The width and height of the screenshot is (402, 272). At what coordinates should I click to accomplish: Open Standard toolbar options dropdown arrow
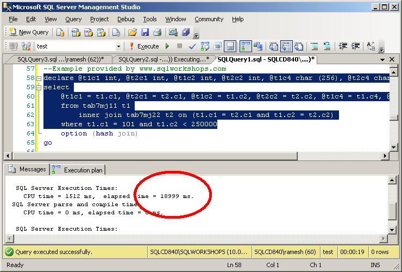(196, 34)
